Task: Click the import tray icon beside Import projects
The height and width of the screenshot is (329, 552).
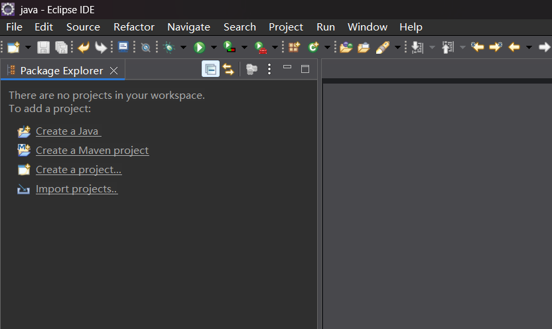Action: (24, 189)
